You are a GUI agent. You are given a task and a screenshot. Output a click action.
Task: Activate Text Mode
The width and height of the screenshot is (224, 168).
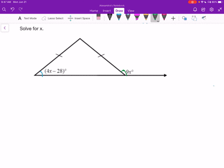coord(28,18)
